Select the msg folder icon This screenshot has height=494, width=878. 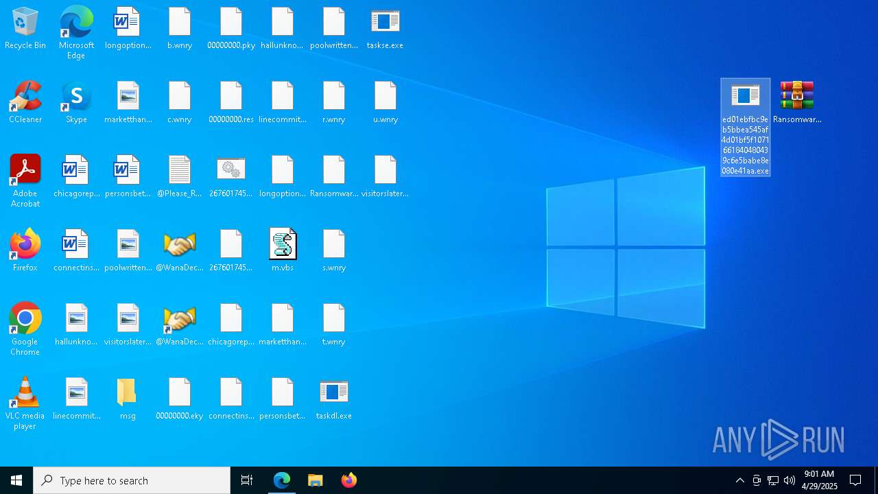[x=128, y=399]
